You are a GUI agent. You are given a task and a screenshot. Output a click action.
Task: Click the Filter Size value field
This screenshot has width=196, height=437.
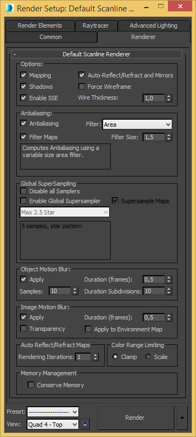[x=154, y=137]
